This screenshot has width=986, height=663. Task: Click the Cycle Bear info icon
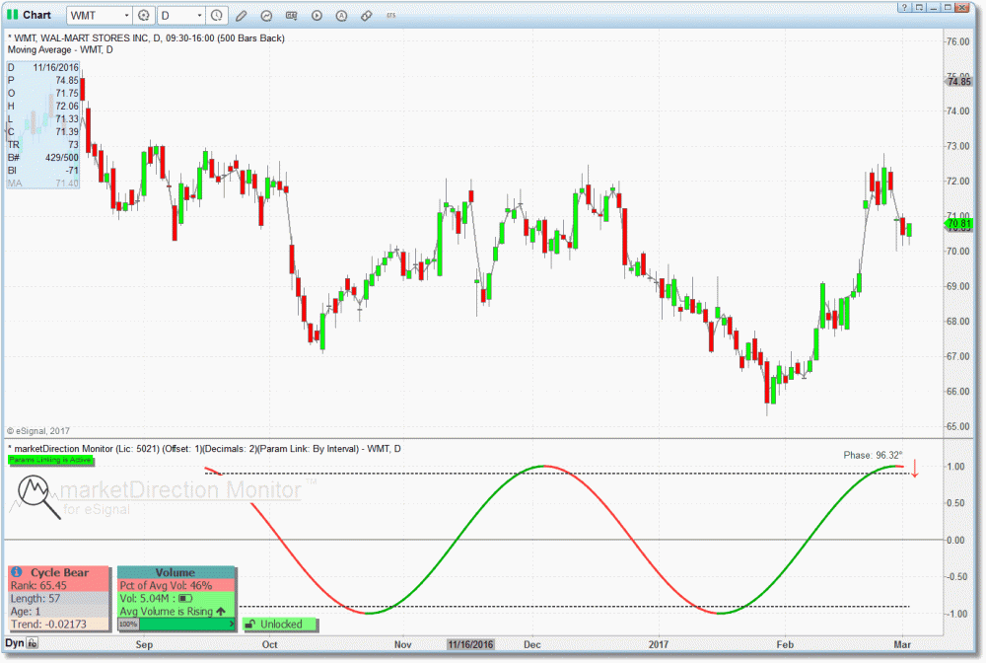pyautogui.click(x=17, y=572)
